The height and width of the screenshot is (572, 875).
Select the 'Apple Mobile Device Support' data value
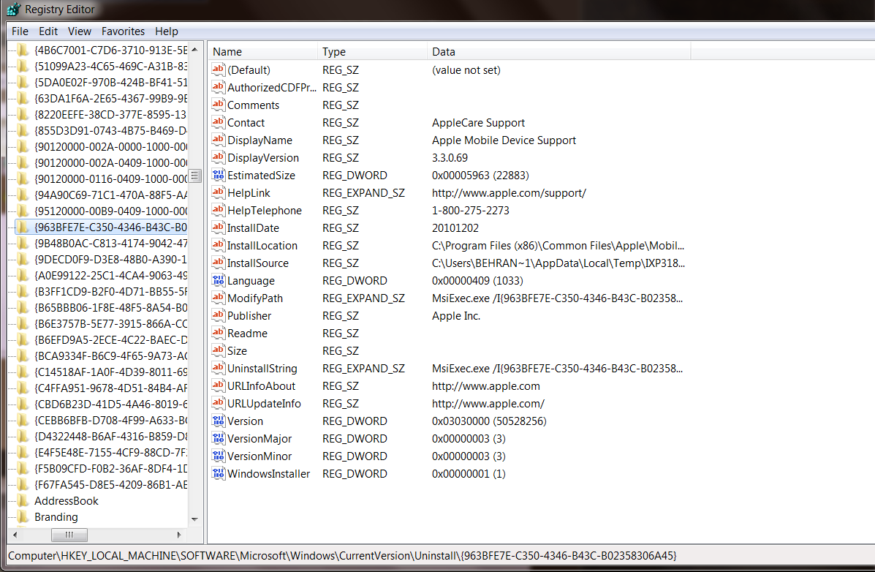coord(504,140)
